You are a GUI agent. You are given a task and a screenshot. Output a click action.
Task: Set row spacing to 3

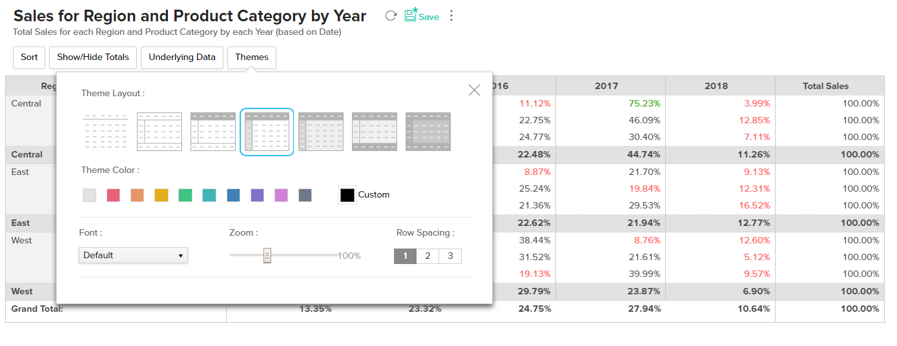tap(450, 256)
